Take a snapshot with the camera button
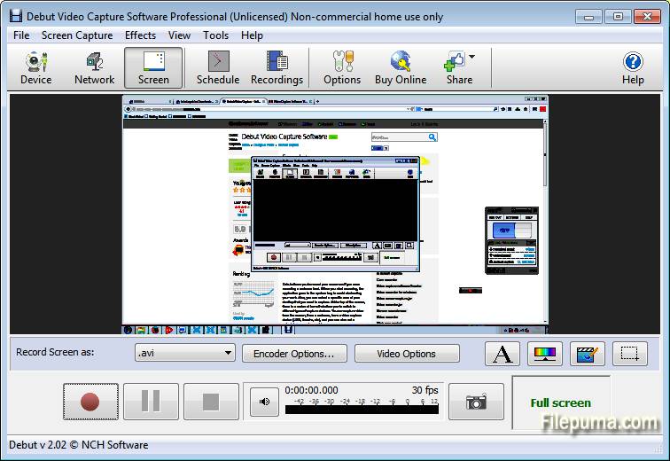This screenshot has width=670, height=461. (476, 402)
